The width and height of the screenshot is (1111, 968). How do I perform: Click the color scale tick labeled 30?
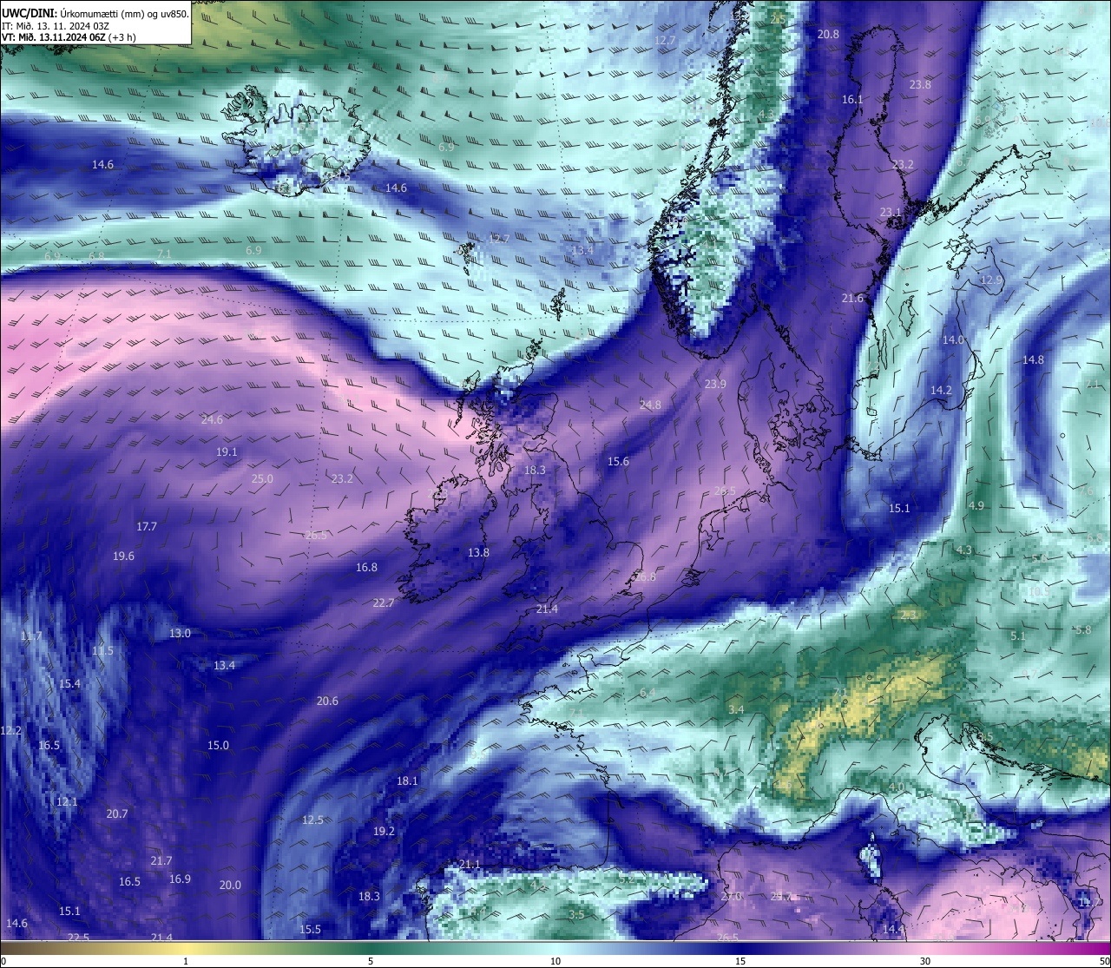[925, 961]
